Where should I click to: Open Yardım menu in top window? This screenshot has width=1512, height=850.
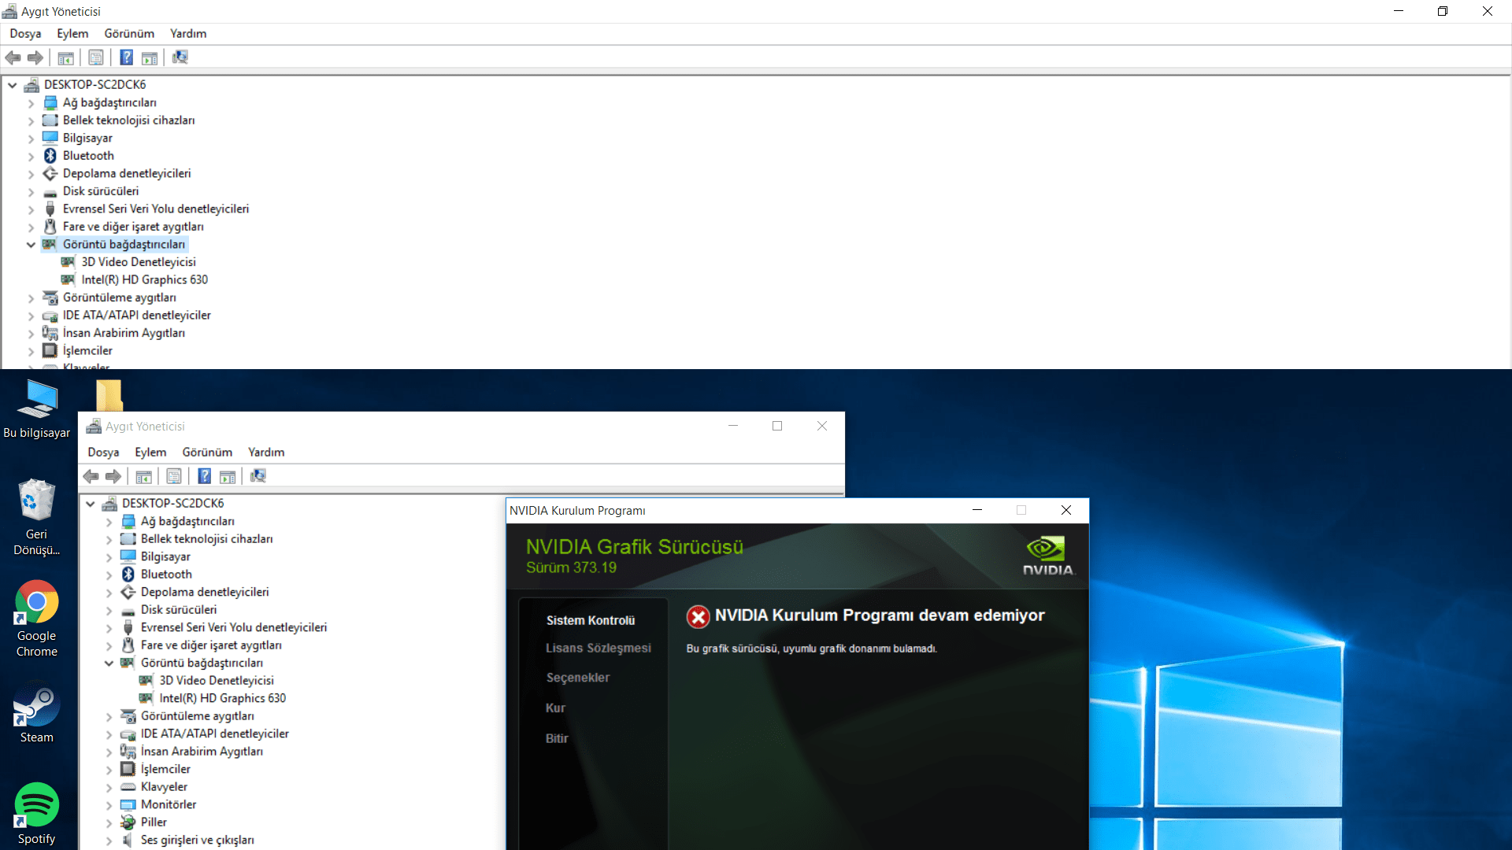click(x=188, y=34)
